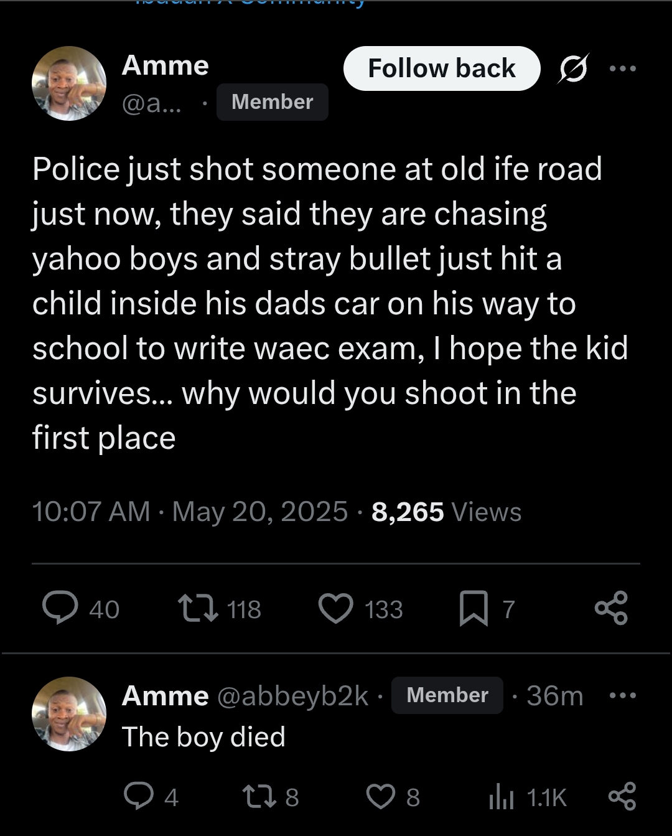Tap the reply icon on the main post

pos(60,608)
